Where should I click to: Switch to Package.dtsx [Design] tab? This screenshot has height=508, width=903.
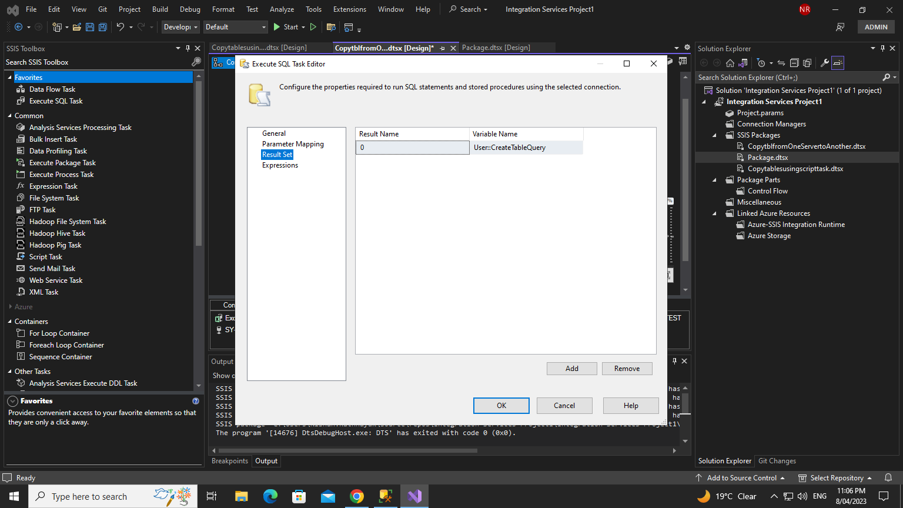point(496,48)
